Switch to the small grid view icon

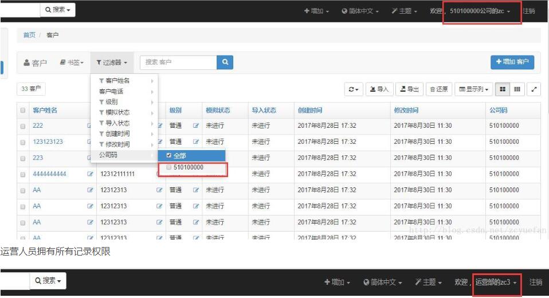pyautogui.click(x=517, y=89)
